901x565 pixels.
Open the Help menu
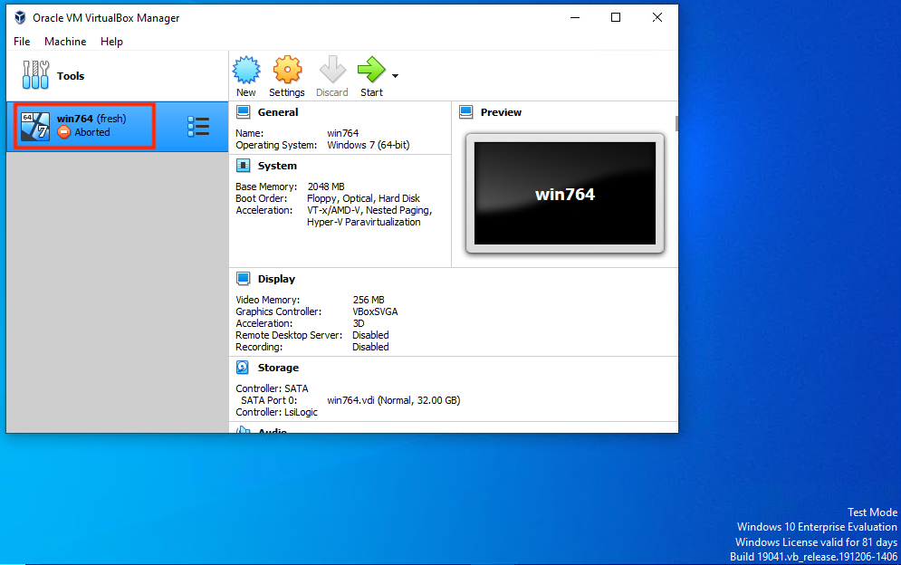pyautogui.click(x=111, y=42)
